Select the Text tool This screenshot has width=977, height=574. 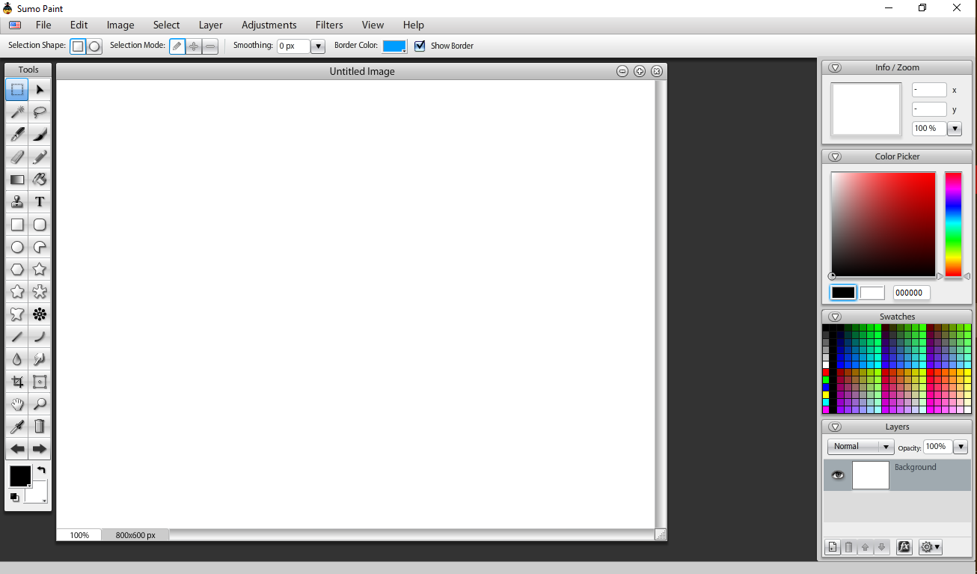tap(40, 201)
